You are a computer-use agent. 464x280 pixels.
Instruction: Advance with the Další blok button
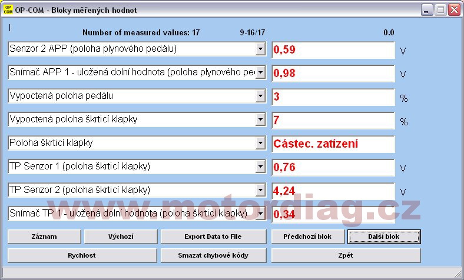(384, 236)
